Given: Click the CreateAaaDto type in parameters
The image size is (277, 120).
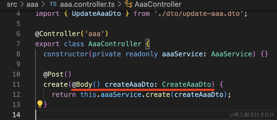Looking at the screenshot, I should click(186, 84).
